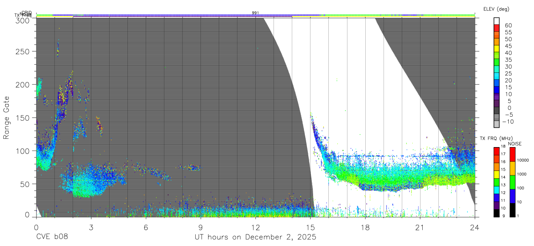
Task: Click the "21" tick on the UT axis
Action: pos(420,227)
